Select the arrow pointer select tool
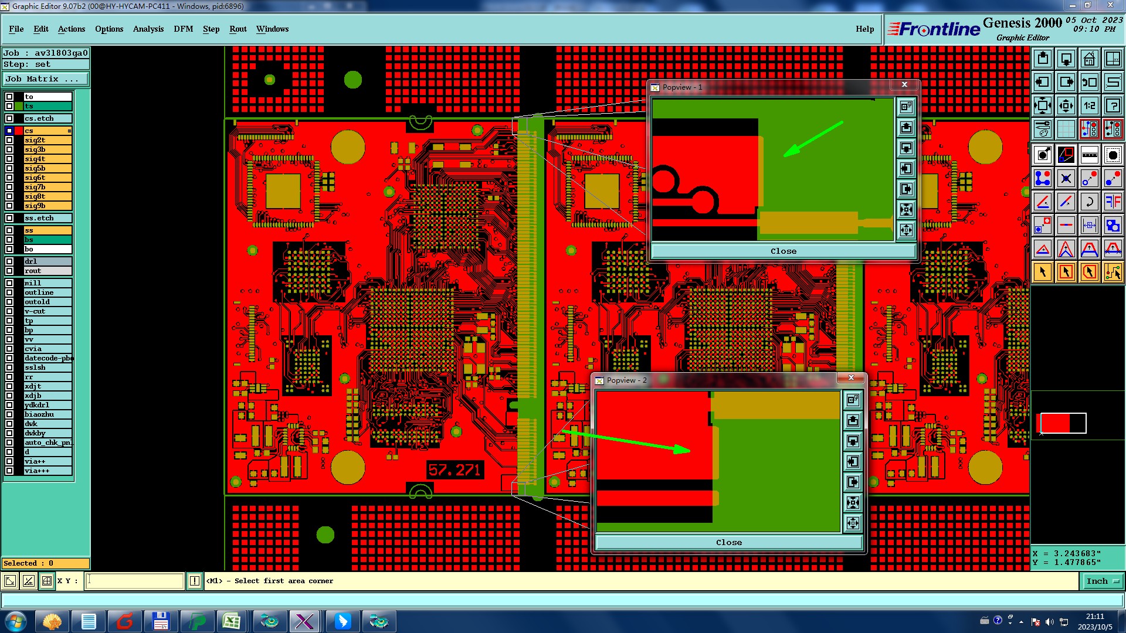Image resolution: width=1126 pixels, height=633 pixels. point(1042,272)
